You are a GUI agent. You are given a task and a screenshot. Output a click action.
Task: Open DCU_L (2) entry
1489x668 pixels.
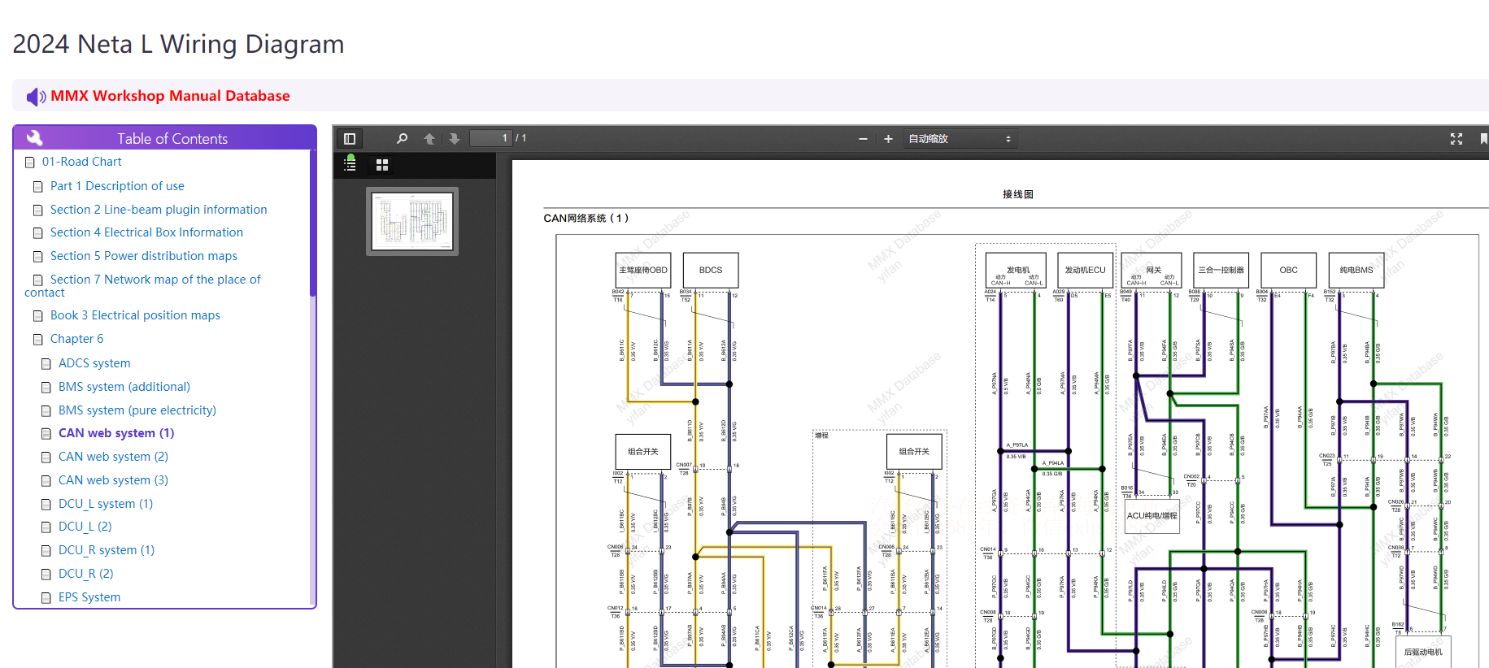coord(85,527)
